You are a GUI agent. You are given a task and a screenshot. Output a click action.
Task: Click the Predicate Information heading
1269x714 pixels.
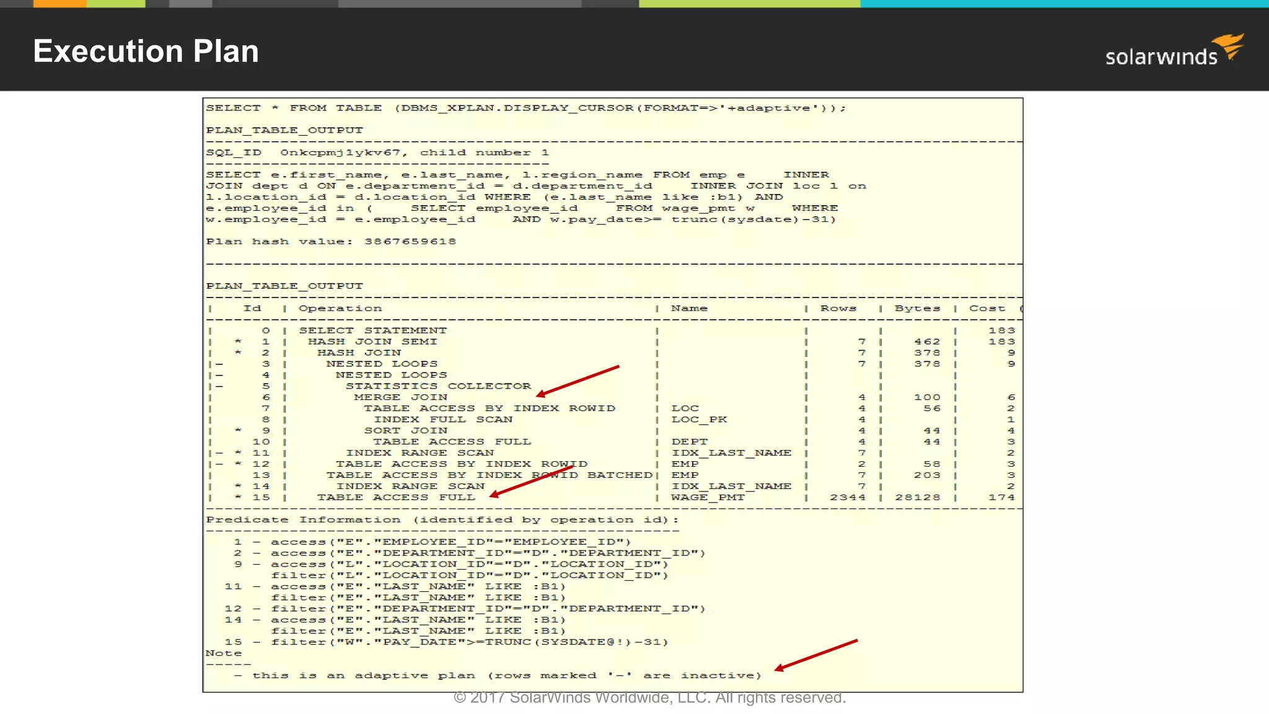point(442,520)
